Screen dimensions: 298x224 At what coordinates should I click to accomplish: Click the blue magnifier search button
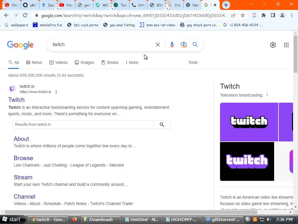(x=195, y=45)
